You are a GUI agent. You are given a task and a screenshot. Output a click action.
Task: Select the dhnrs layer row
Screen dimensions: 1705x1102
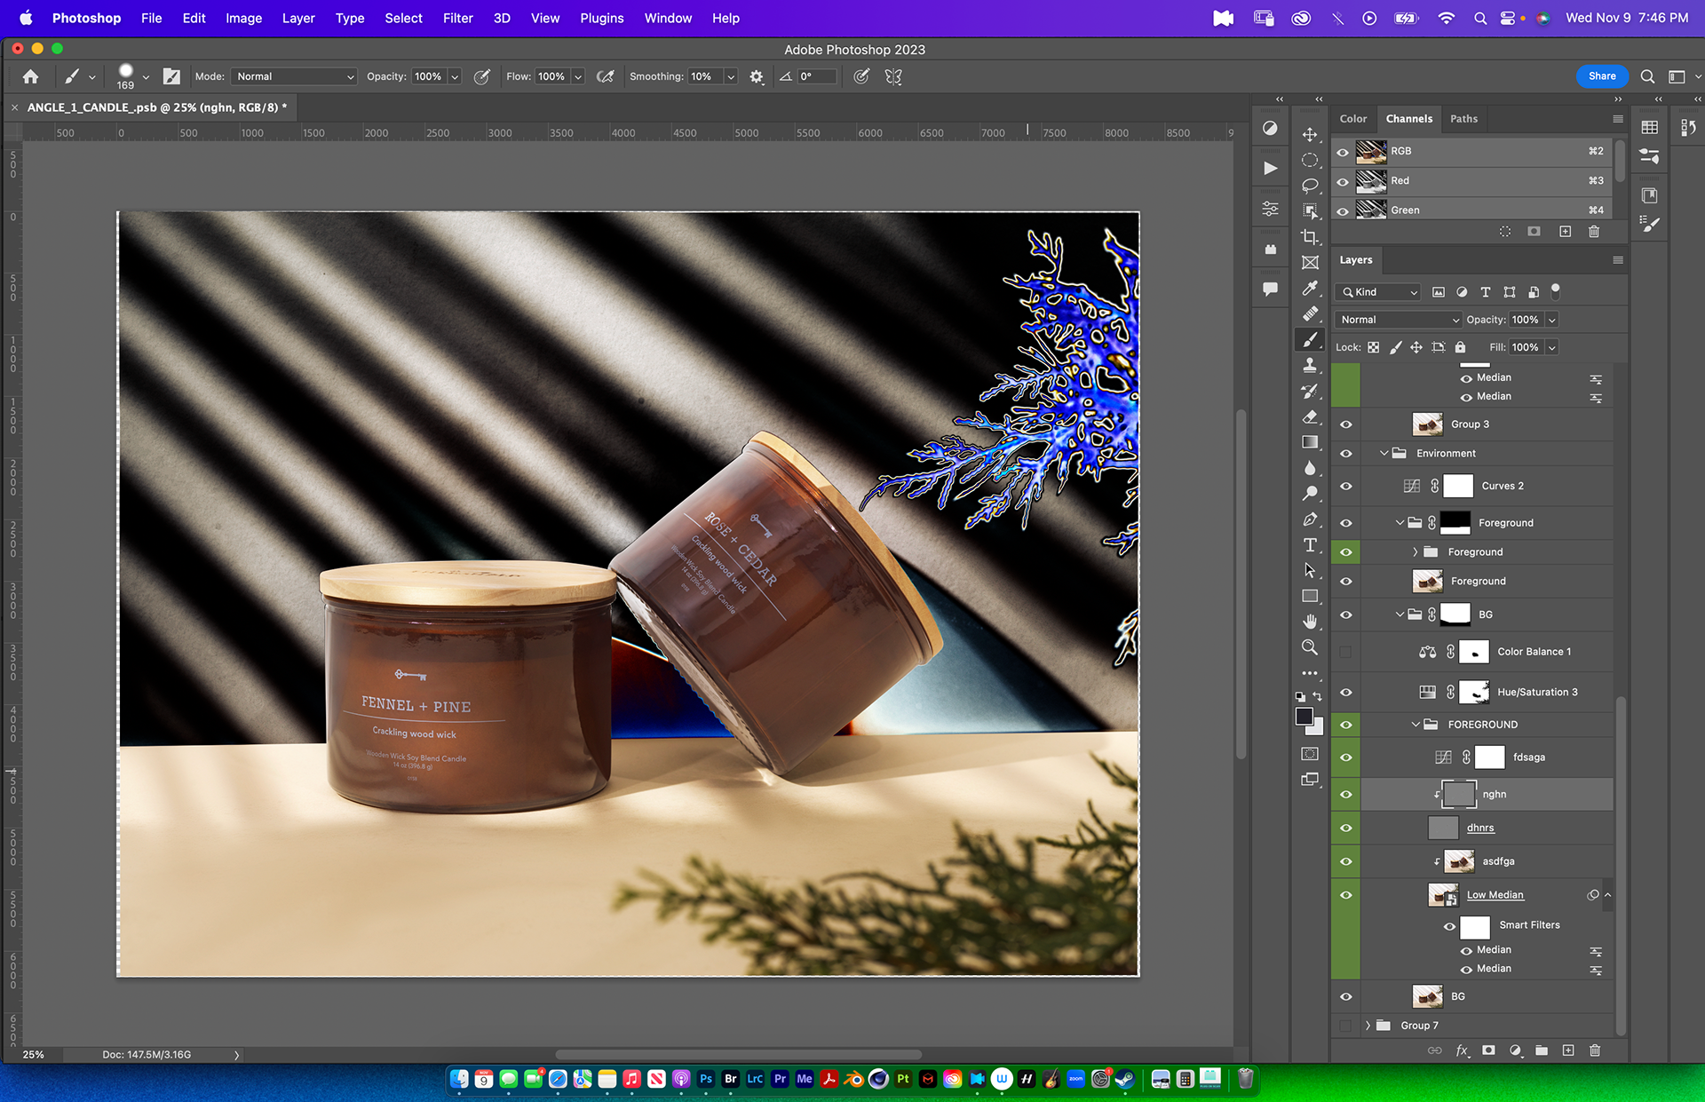1487,828
